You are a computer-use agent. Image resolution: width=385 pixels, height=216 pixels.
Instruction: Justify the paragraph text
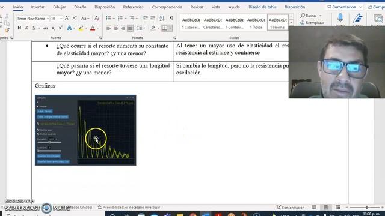pos(130,28)
